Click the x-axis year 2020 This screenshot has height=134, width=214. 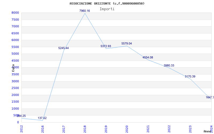(x=127, y=129)
